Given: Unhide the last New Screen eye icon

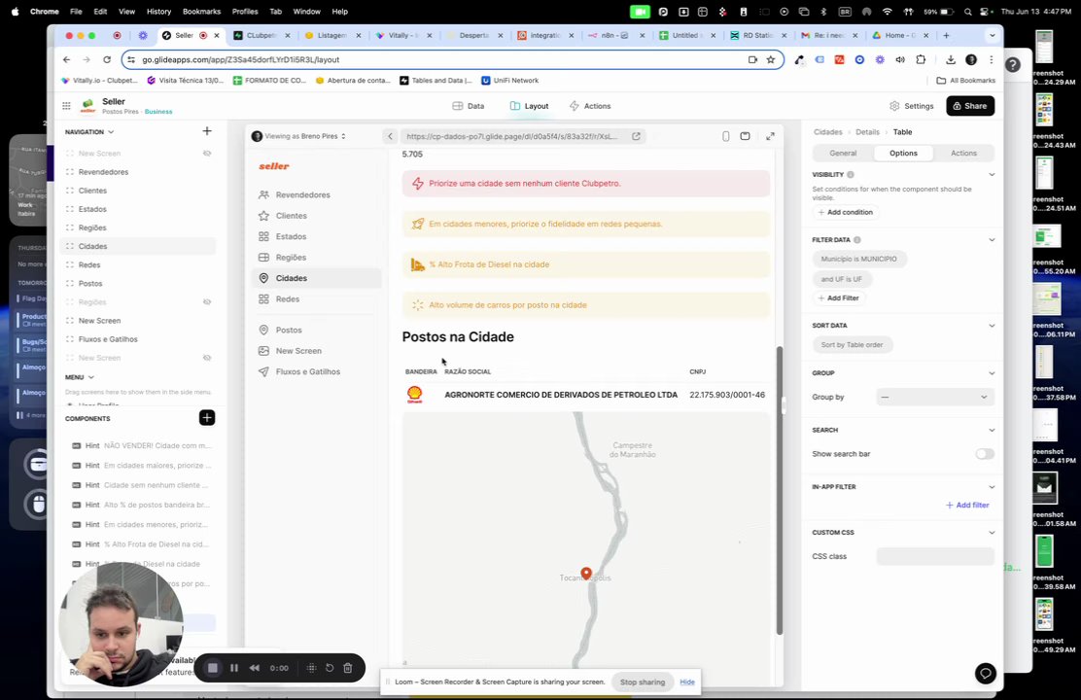Looking at the screenshot, I should click(207, 358).
